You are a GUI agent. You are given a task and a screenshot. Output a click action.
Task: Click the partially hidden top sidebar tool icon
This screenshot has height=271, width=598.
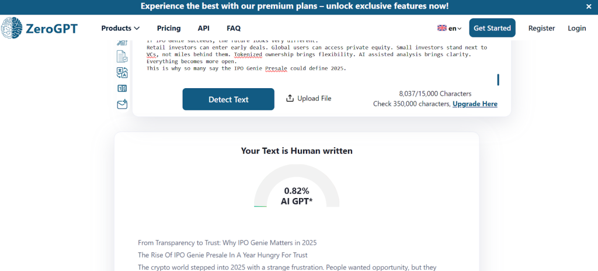[x=122, y=43]
